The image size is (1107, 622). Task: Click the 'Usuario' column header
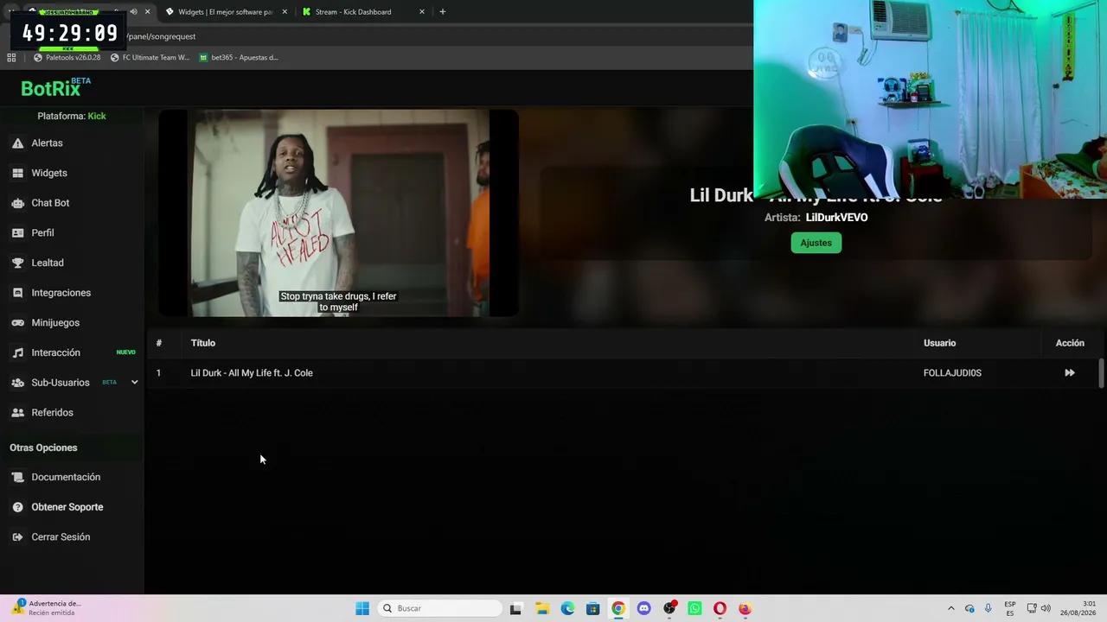(939, 343)
